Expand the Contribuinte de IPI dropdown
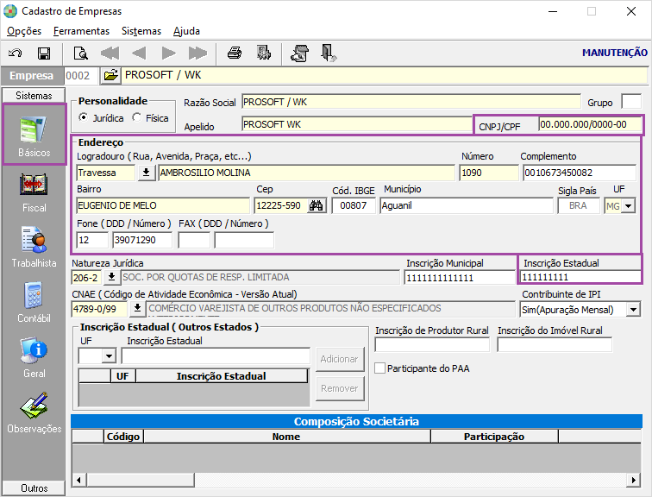The width and height of the screenshot is (652, 497). [633, 310]
